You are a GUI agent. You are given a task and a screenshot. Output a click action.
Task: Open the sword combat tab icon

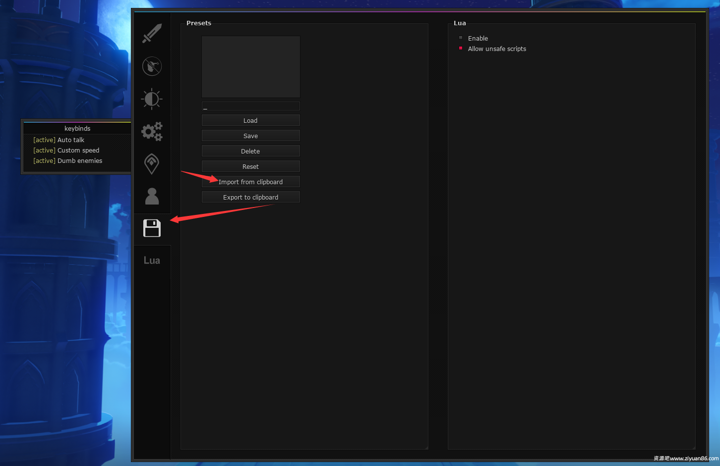coord(152,33)
